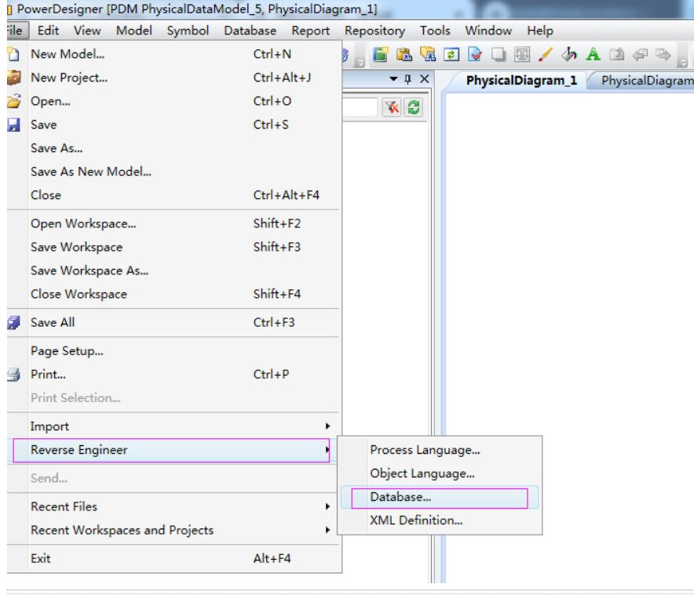Open the right toolbar overflow options arrow

(x=684, y=62)
